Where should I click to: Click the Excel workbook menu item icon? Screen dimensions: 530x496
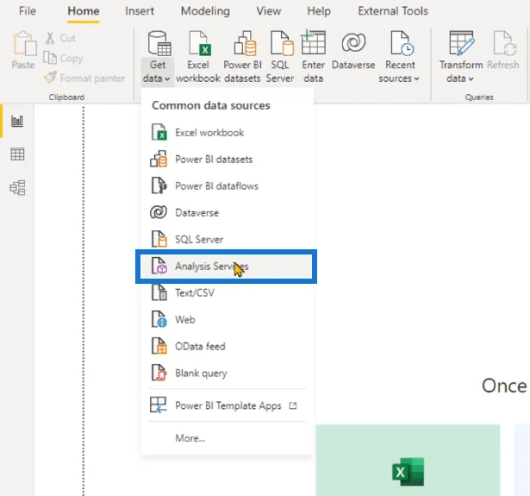[x=159, y=132]
